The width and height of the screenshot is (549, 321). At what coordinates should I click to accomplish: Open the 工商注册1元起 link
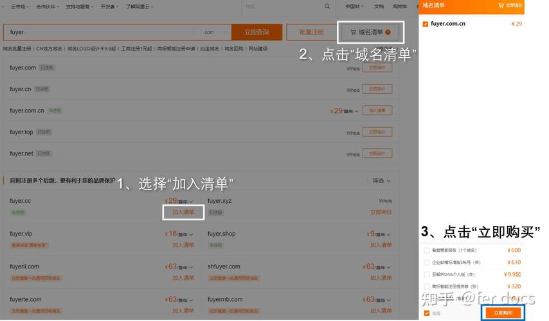[x=136, y=49]
